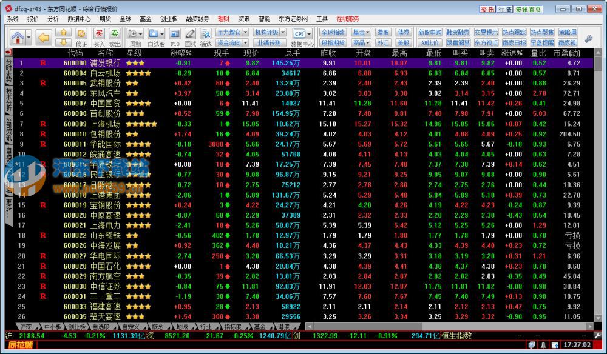The width and height of the screenshot is (607, 354).
Task: Expand the CPI 数据中心 dropdown arrow
Action: (x=309, y=34)
